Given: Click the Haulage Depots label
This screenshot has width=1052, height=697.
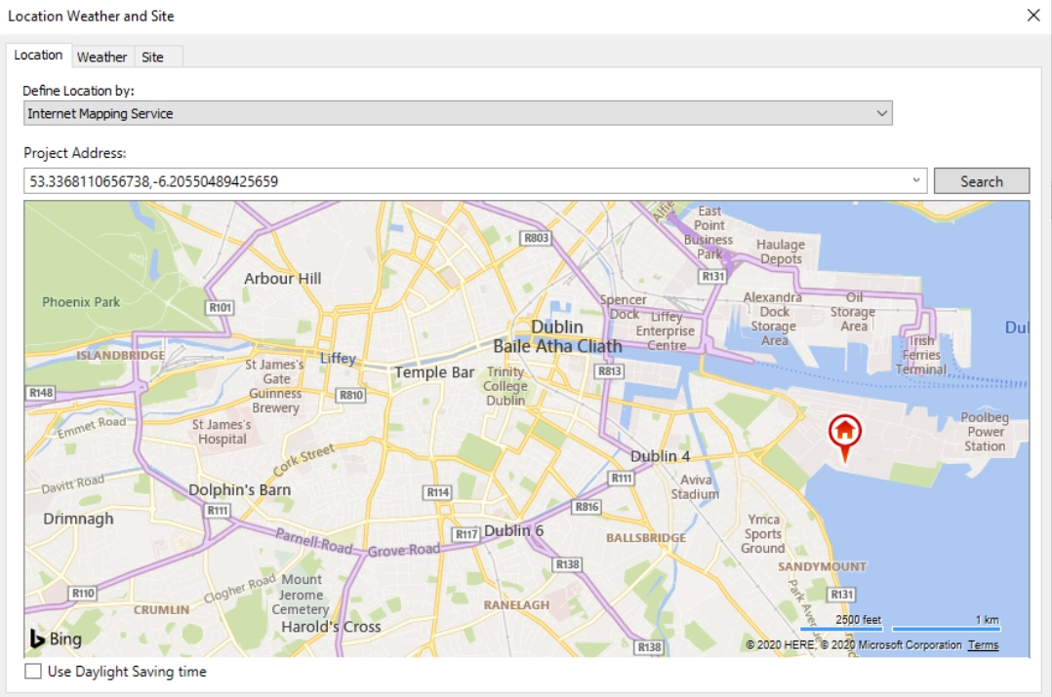Looking at the screenshot, I should tap(781, 252).
